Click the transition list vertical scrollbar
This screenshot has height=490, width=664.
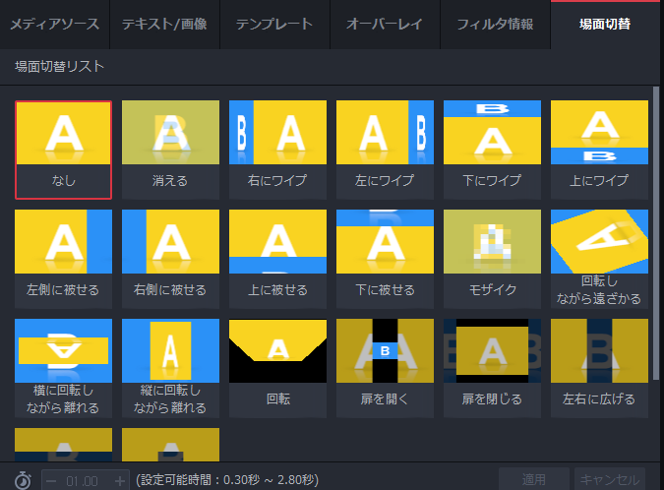(x=656, y=233)
